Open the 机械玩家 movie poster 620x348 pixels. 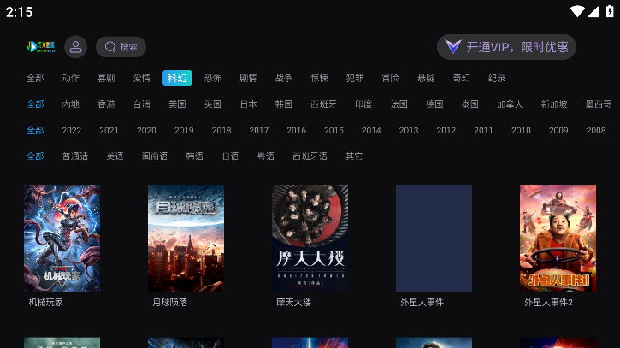tap(62, 238)
